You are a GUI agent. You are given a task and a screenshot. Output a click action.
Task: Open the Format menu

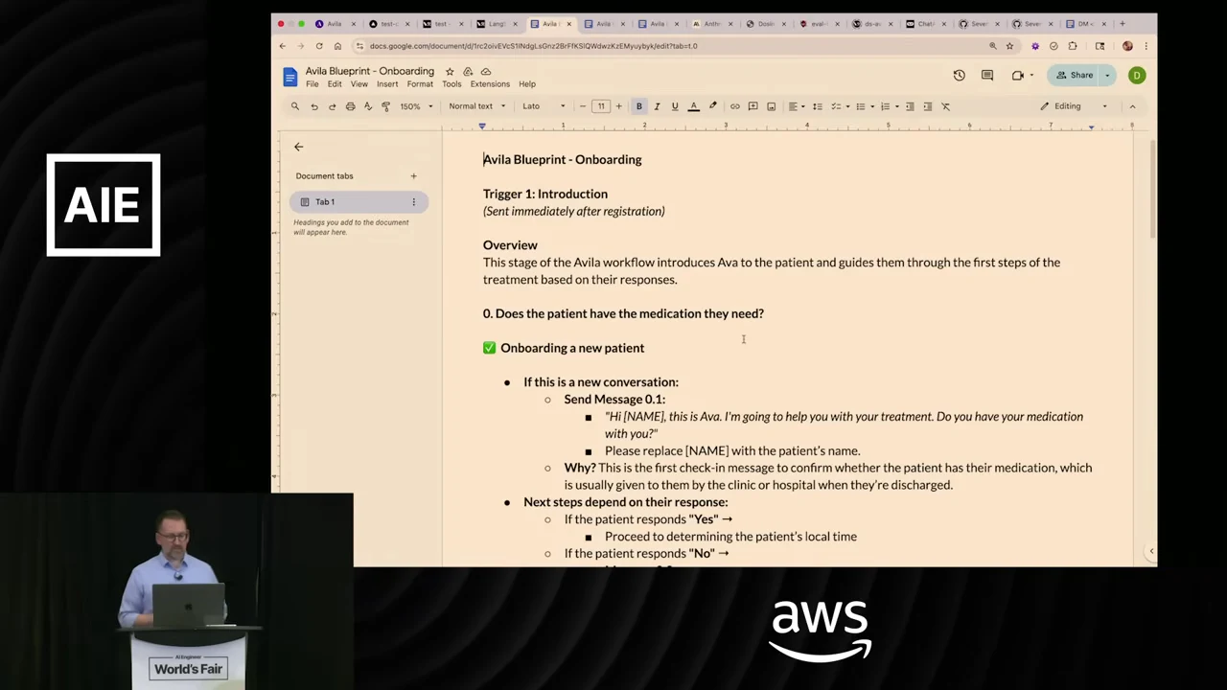(x=420, y=84)
